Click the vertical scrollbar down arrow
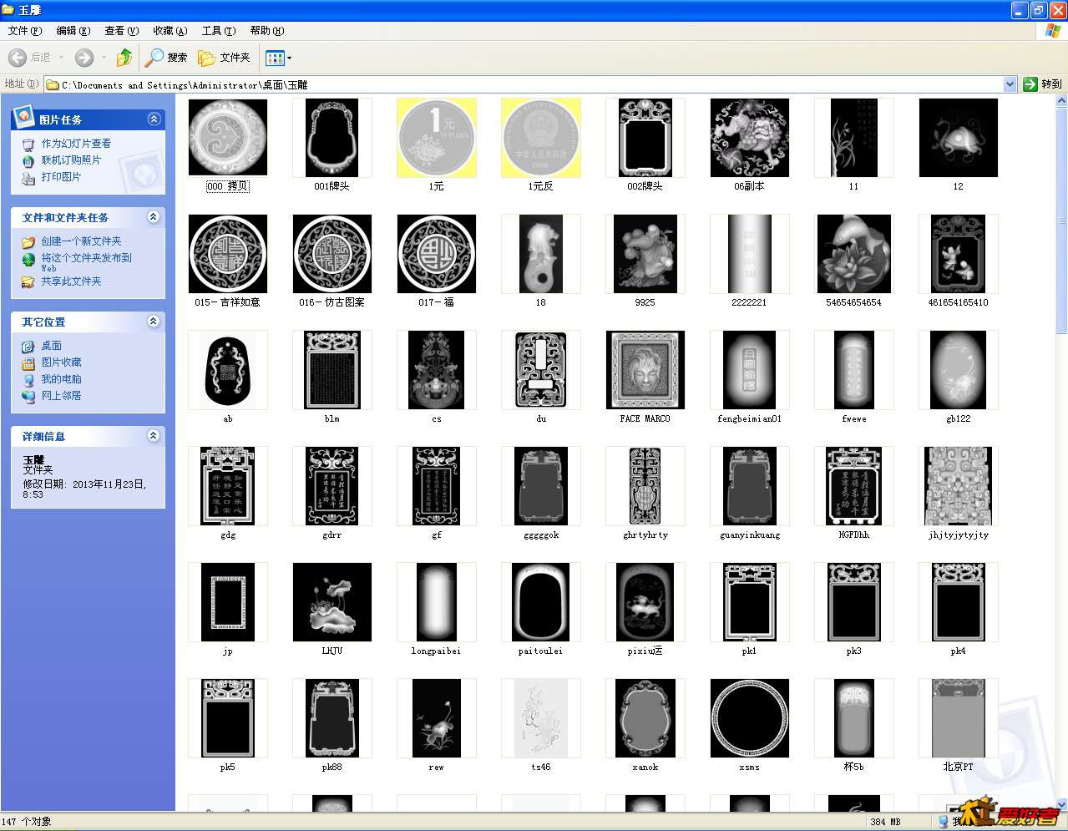1068x831 pixels. [1060, 804]
